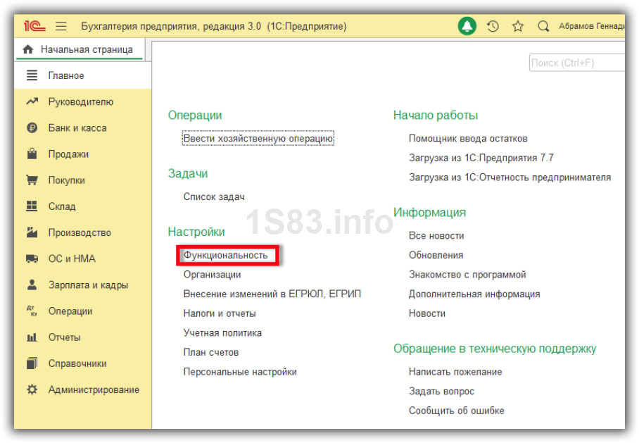This screenshot has width=639, height=443.
Task: Click the Покупки cart icon
Action: pyautogui.click(x=32, y=180)
